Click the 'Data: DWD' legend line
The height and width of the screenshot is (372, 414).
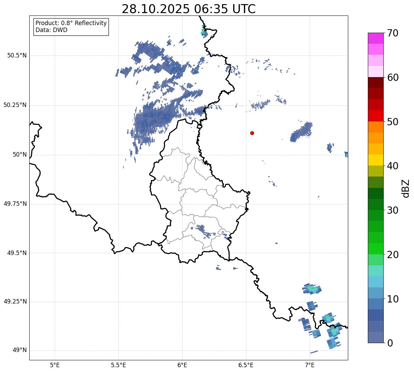point(51,30)
